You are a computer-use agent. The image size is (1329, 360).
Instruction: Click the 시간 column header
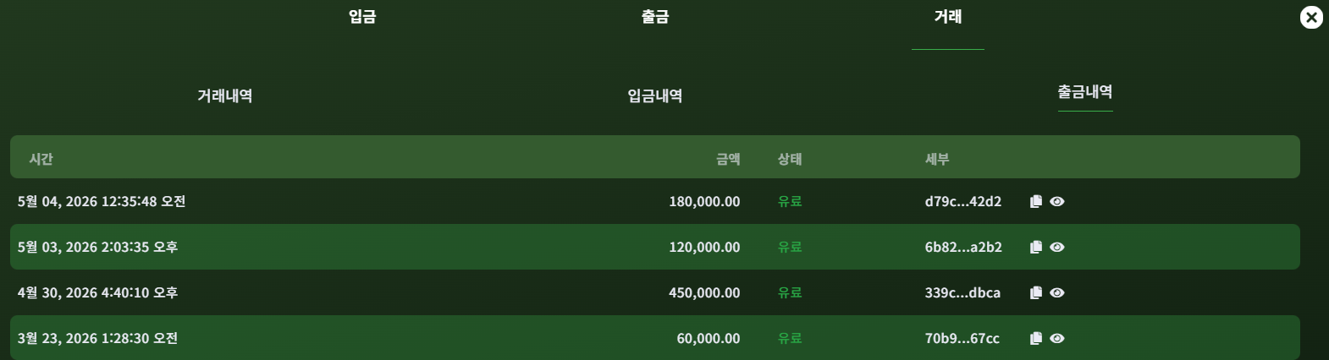41,159
